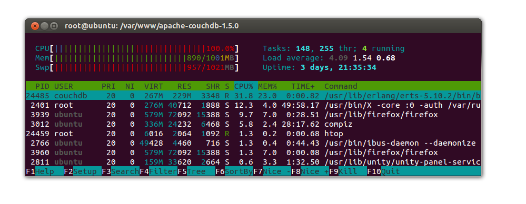526x204 pixels.
Task: Minimize the terminal window
Action: point(44,26)
